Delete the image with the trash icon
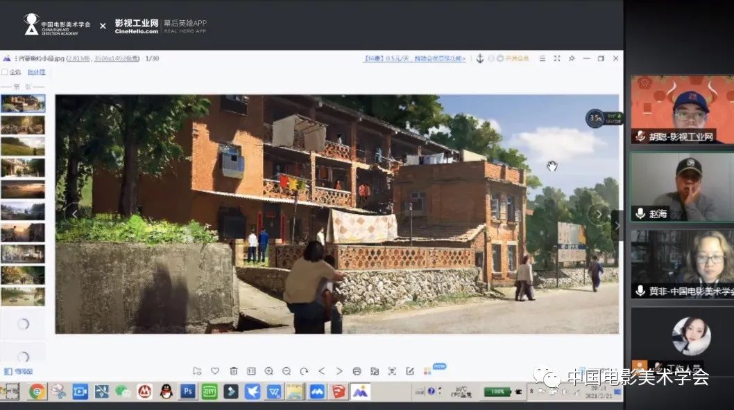This screenshot has height=410, width=734. (233, 371)
